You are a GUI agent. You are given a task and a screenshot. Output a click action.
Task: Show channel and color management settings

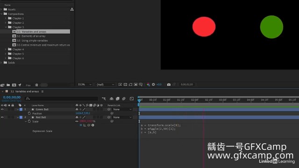[x=148, y=84]
